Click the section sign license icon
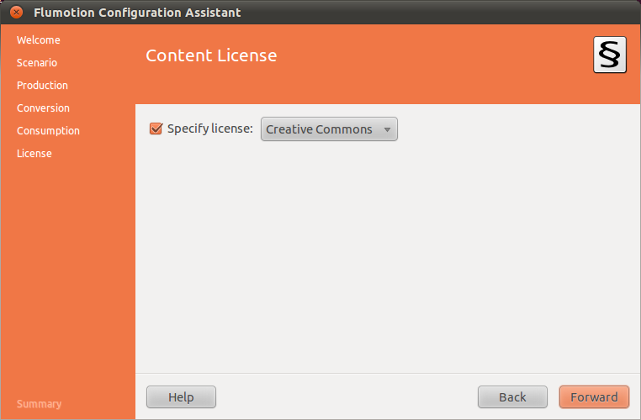 (x=609, y=55)
